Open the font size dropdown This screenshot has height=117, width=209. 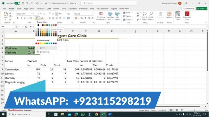pyautogui.click(x=38, y=14)
